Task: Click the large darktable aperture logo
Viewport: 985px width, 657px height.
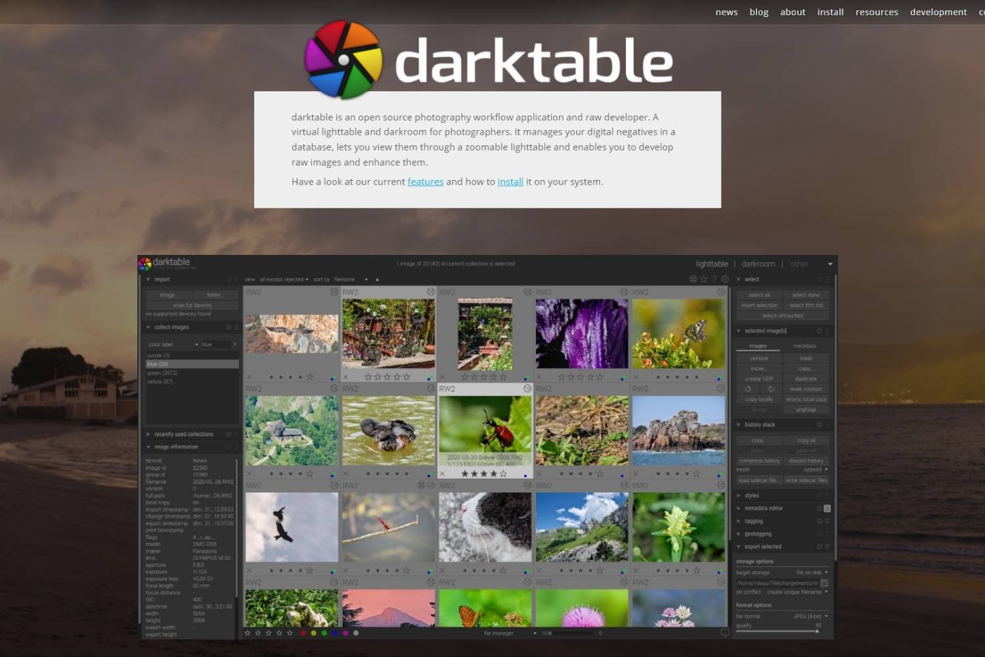Action: 343,60
